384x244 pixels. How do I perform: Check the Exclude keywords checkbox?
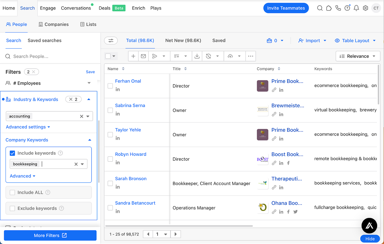tap(12, 208)
